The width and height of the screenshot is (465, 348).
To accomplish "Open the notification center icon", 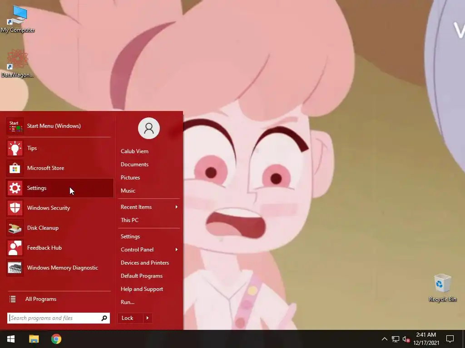I will (450, 339).
